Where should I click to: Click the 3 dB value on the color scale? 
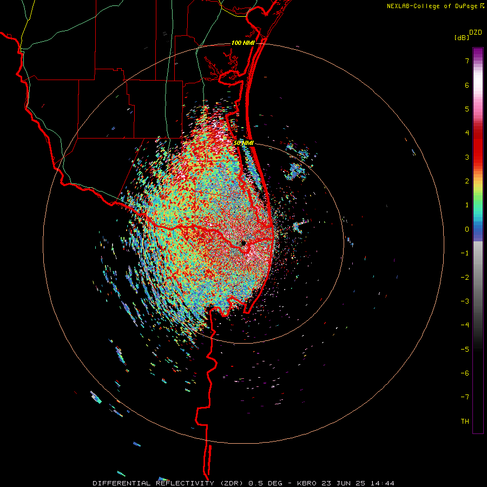click(467, 157)
